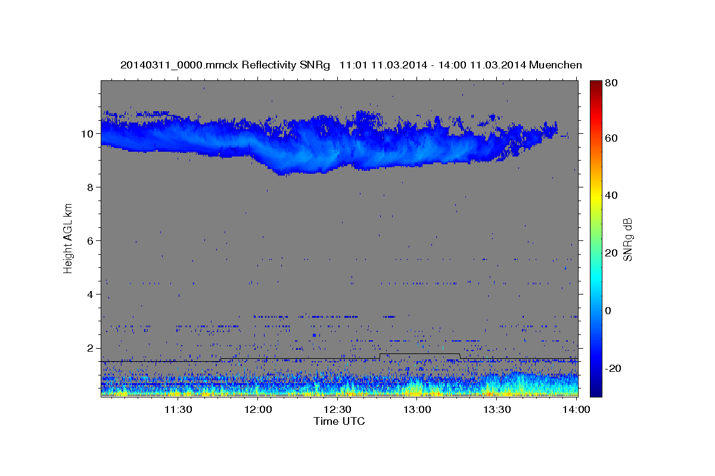Click the height tick label 4
The image size is (715, 476).
point(91,295)
